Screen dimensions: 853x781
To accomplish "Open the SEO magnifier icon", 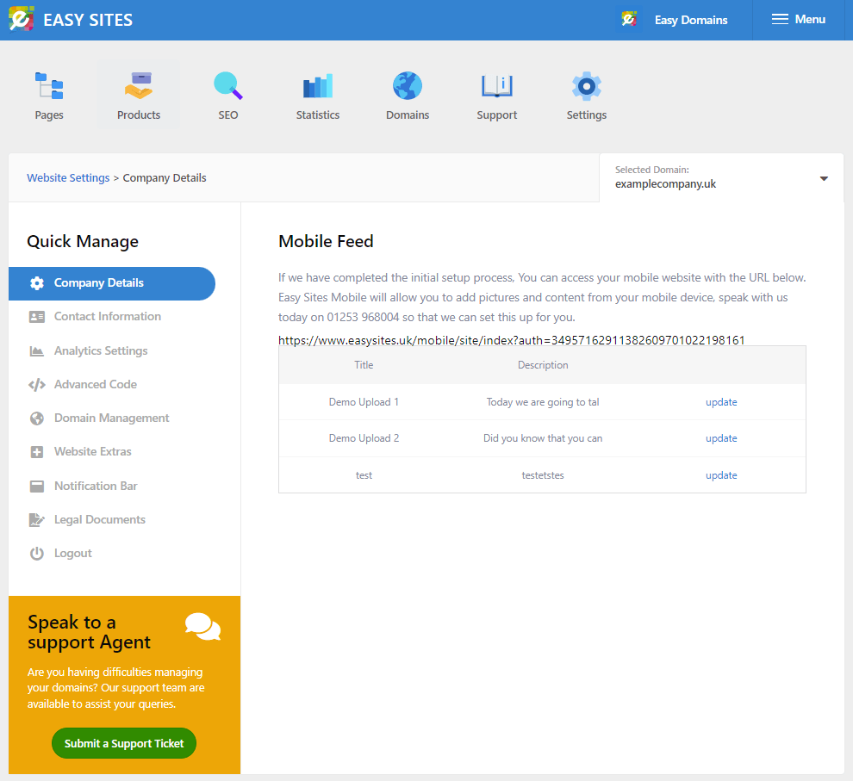I will (x=228, y=86).
